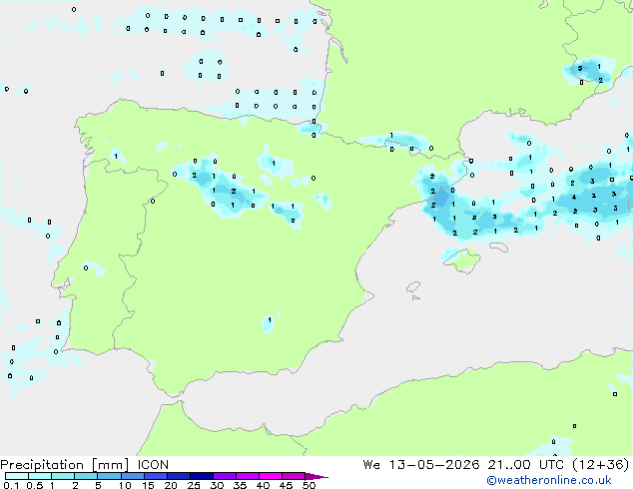Screen dimensions: 633x489
Task: Click the '50' legend tick label
Action: 309,485
